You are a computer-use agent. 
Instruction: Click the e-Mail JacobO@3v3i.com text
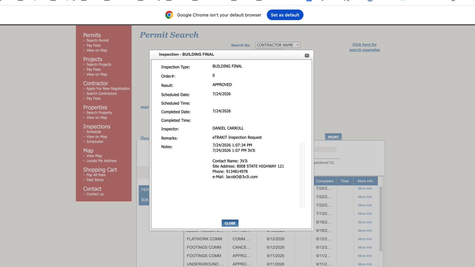(x=235, y=177)
